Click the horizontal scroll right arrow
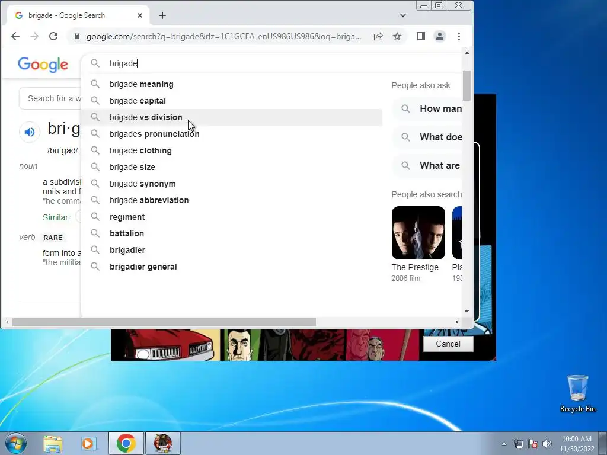The width and height of the screenshot is (607, 455). point(457,322)
